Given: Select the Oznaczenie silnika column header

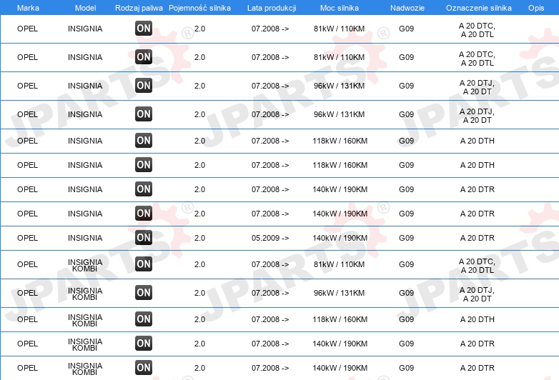Looking at the screenshot, I should coord(479,8).
